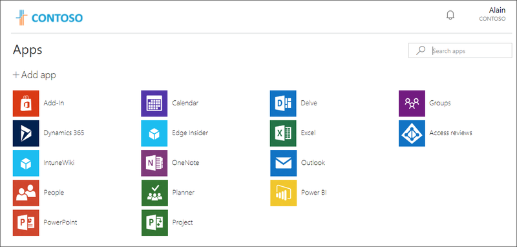Click the Contoso logo
517x247 pixels.
49,18
